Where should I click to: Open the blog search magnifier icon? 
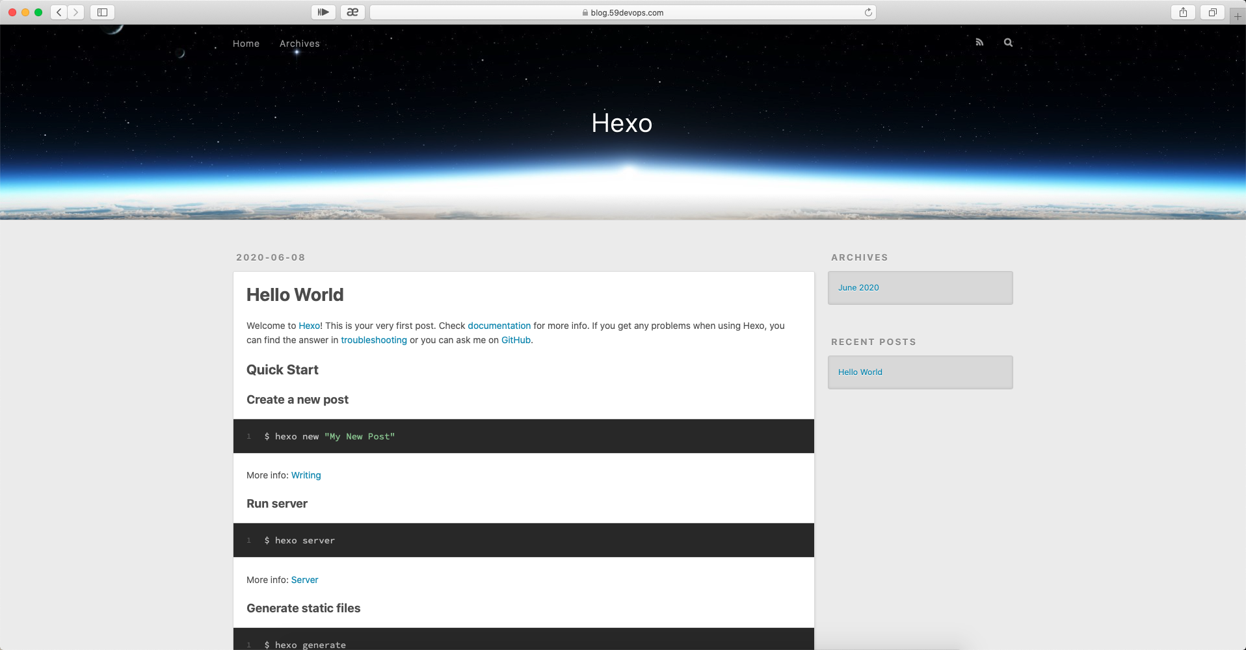[1008, 42]
